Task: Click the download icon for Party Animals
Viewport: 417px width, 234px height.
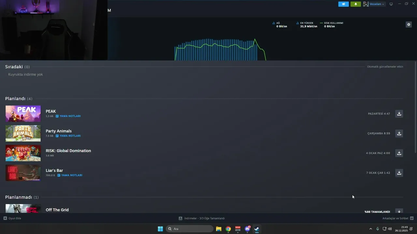Action: (x=399, y=133)
